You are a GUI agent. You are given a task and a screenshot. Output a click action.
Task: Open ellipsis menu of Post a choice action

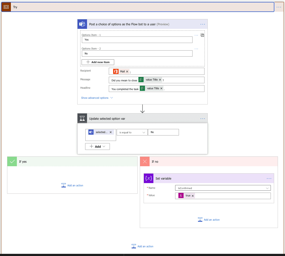click(203, 24)
